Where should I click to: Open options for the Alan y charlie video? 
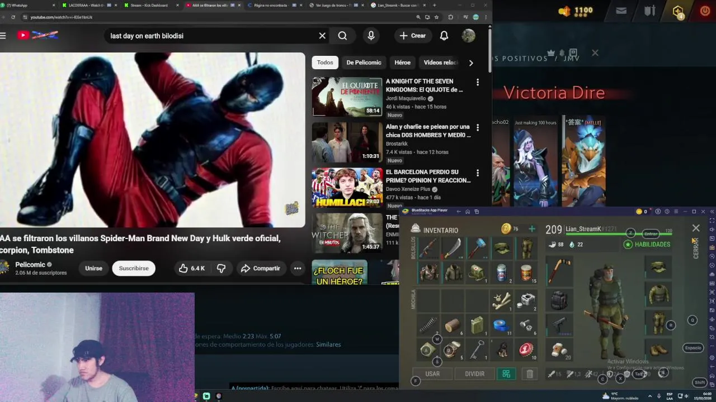point(478,128)
